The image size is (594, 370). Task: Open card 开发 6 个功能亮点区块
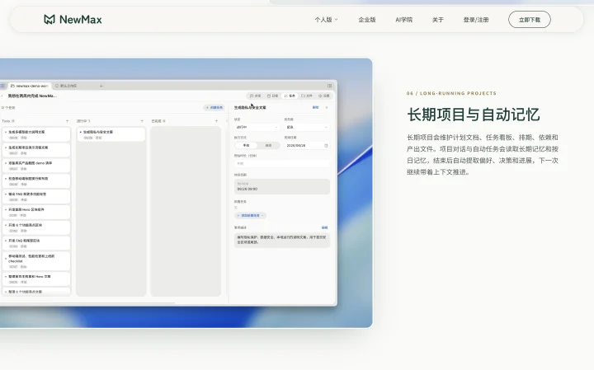(36, 227)
